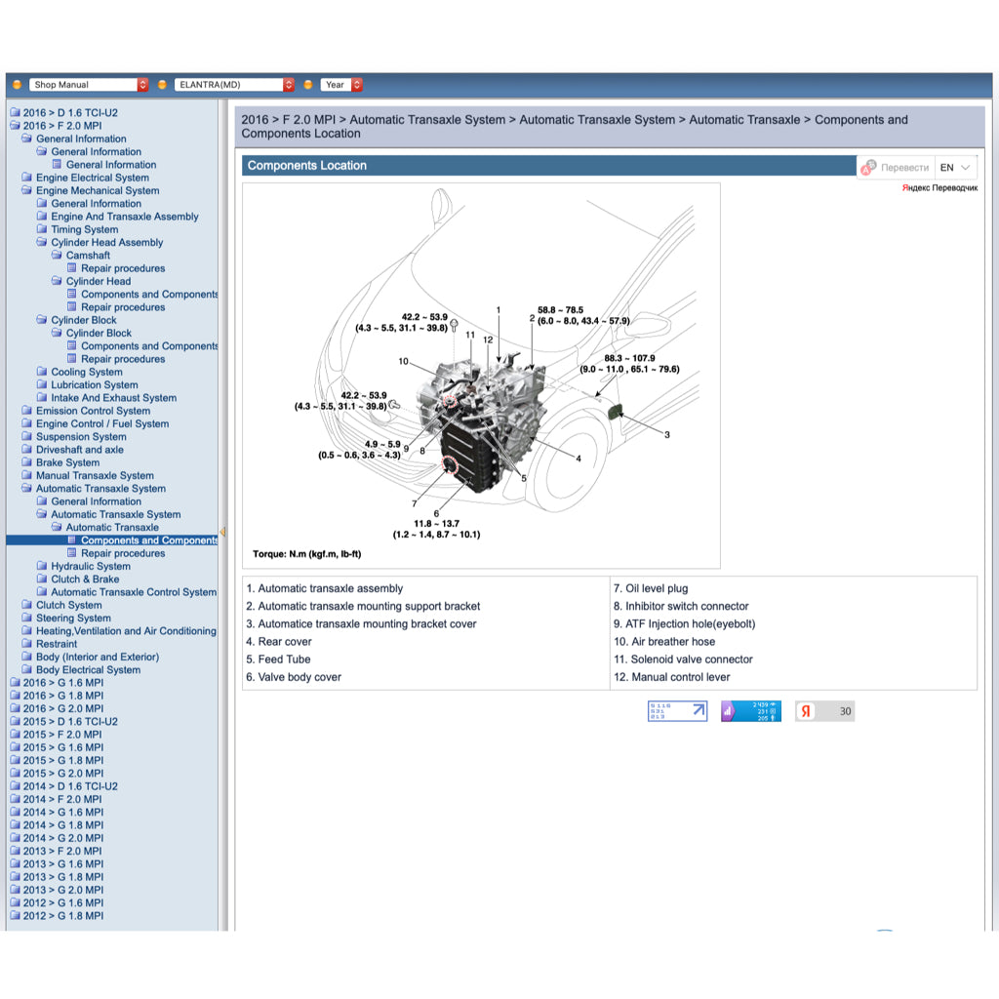This screenshot has width=999, height=999.
Task: Click the folder icon next to Brake System
Action: (x=27, y=462)
